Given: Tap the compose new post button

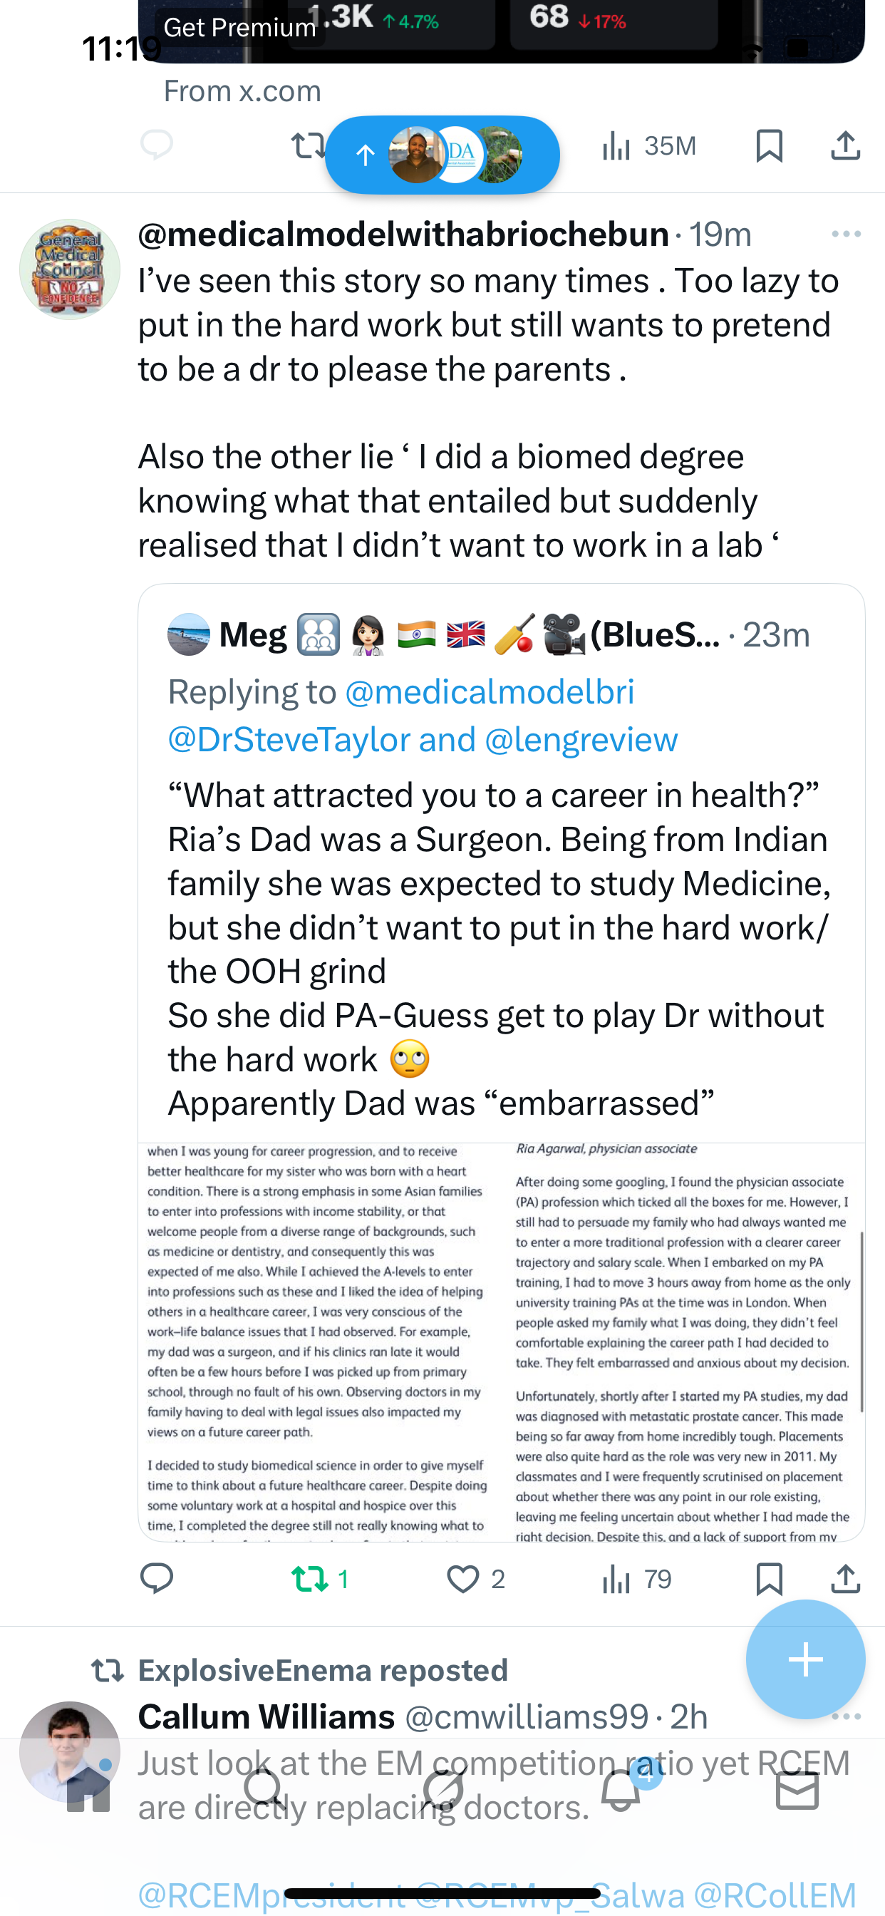Looking at the screenshot, I should click(805, 1659).
